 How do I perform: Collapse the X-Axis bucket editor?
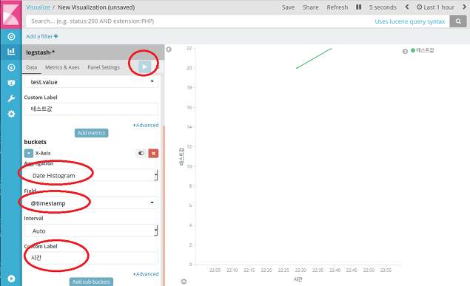tap(28, 154)
